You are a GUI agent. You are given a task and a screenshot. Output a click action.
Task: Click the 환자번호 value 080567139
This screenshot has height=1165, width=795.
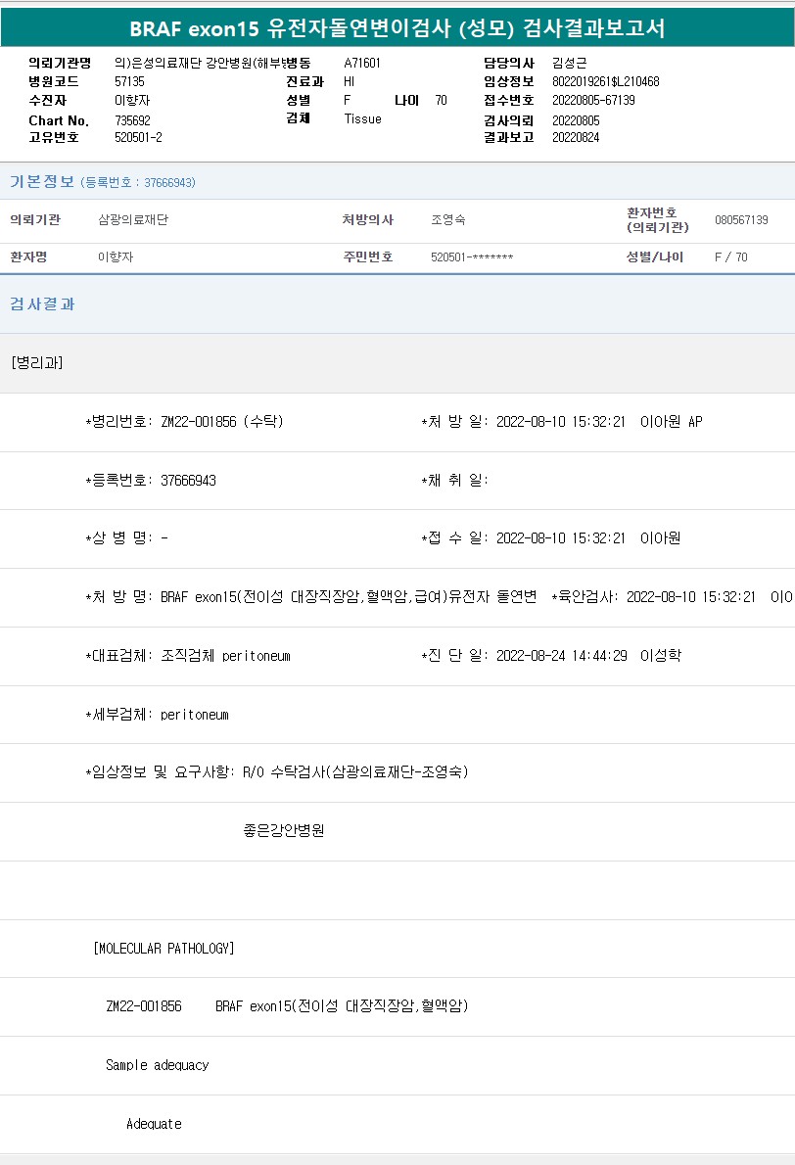tap(741, 220)
